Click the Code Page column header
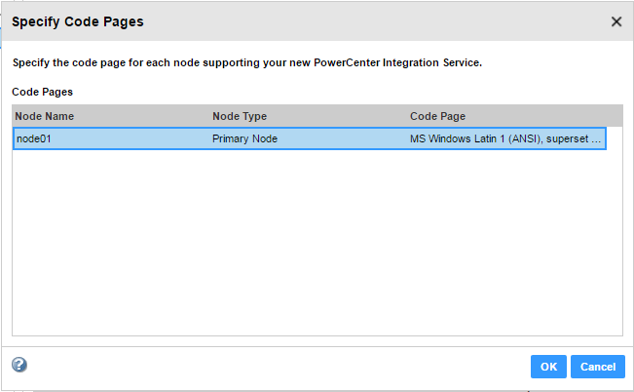Screen dimensions: 634x392 click(x=437, y=117)
